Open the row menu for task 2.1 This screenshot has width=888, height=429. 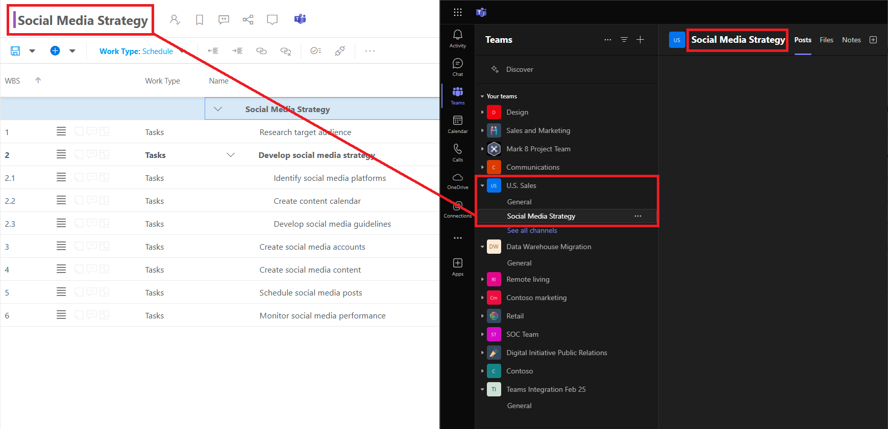pyautogui.click(x=61, y=177)
